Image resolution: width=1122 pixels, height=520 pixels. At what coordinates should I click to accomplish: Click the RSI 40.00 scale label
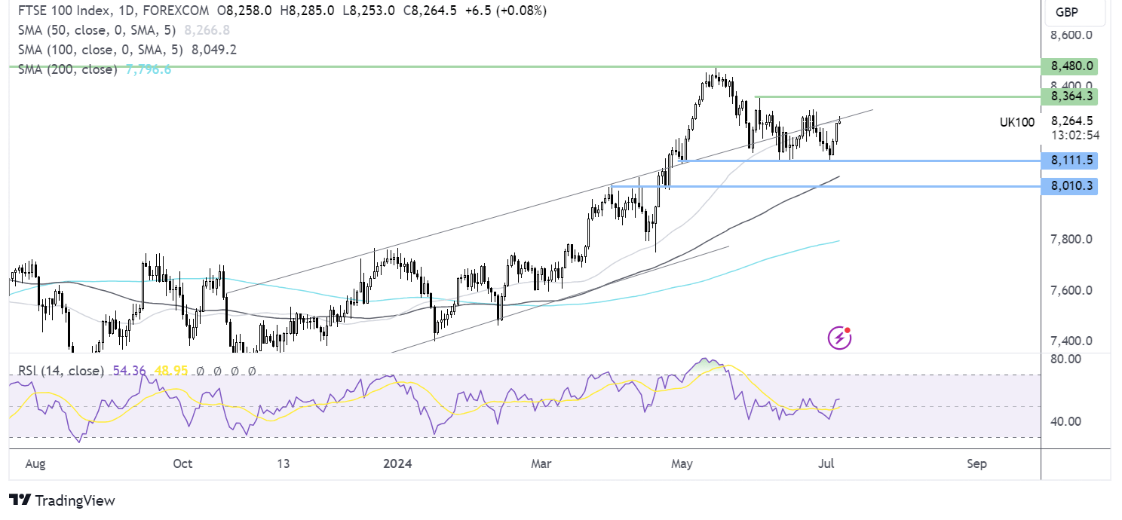tap(1065, 421)
